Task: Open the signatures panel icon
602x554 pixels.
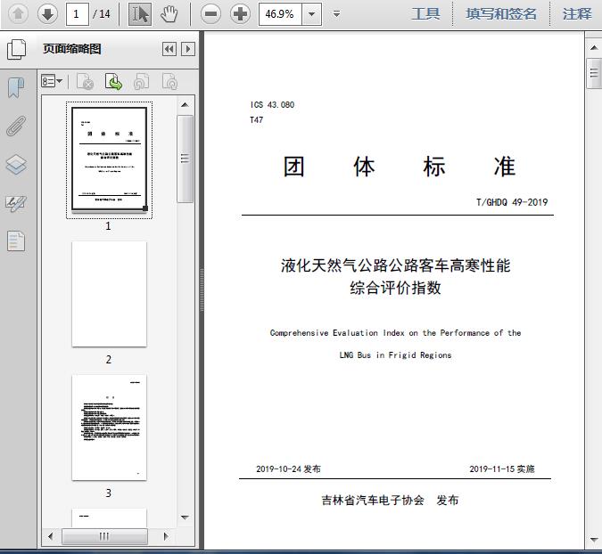Action: pos(16,203)
